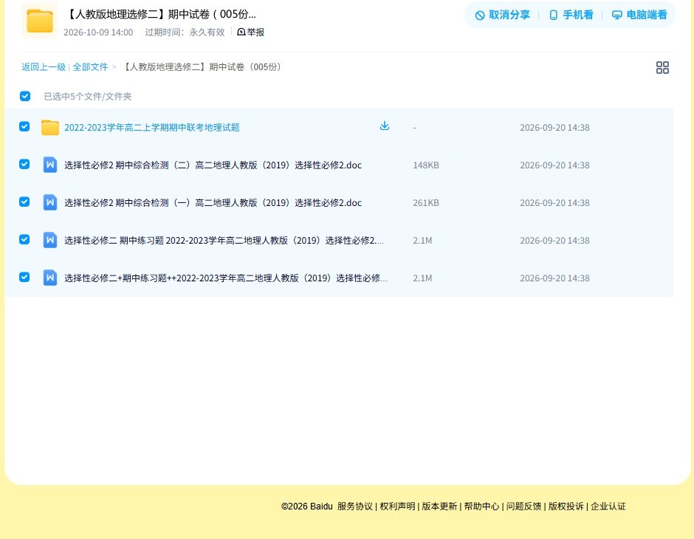Viewport: 694px width, 539px height.
Task: Click share date 2026-10-09 14:00
Action: (98, 32)
